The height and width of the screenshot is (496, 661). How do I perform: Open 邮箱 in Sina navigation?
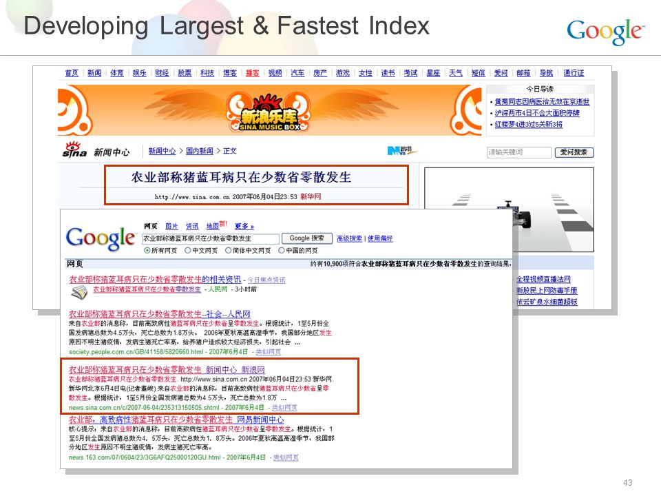click(x=523, y=73)
